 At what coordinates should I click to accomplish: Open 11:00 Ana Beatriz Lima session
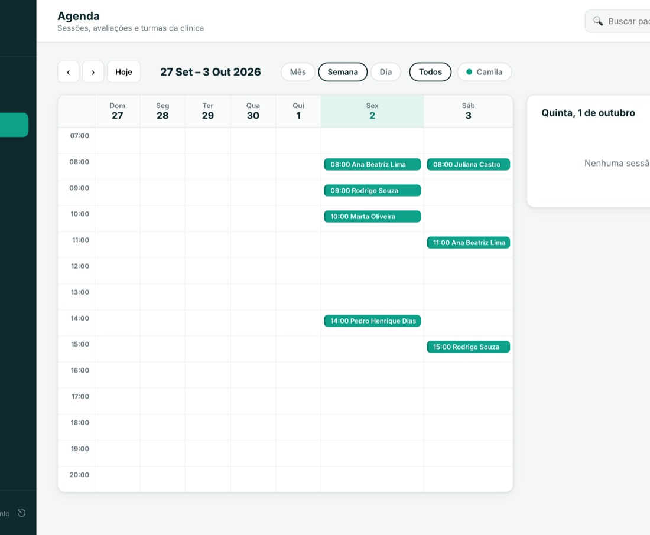tap(469, 243)
